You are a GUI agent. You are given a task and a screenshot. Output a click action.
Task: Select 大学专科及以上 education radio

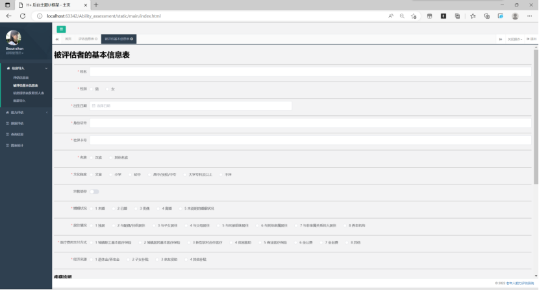185,175
